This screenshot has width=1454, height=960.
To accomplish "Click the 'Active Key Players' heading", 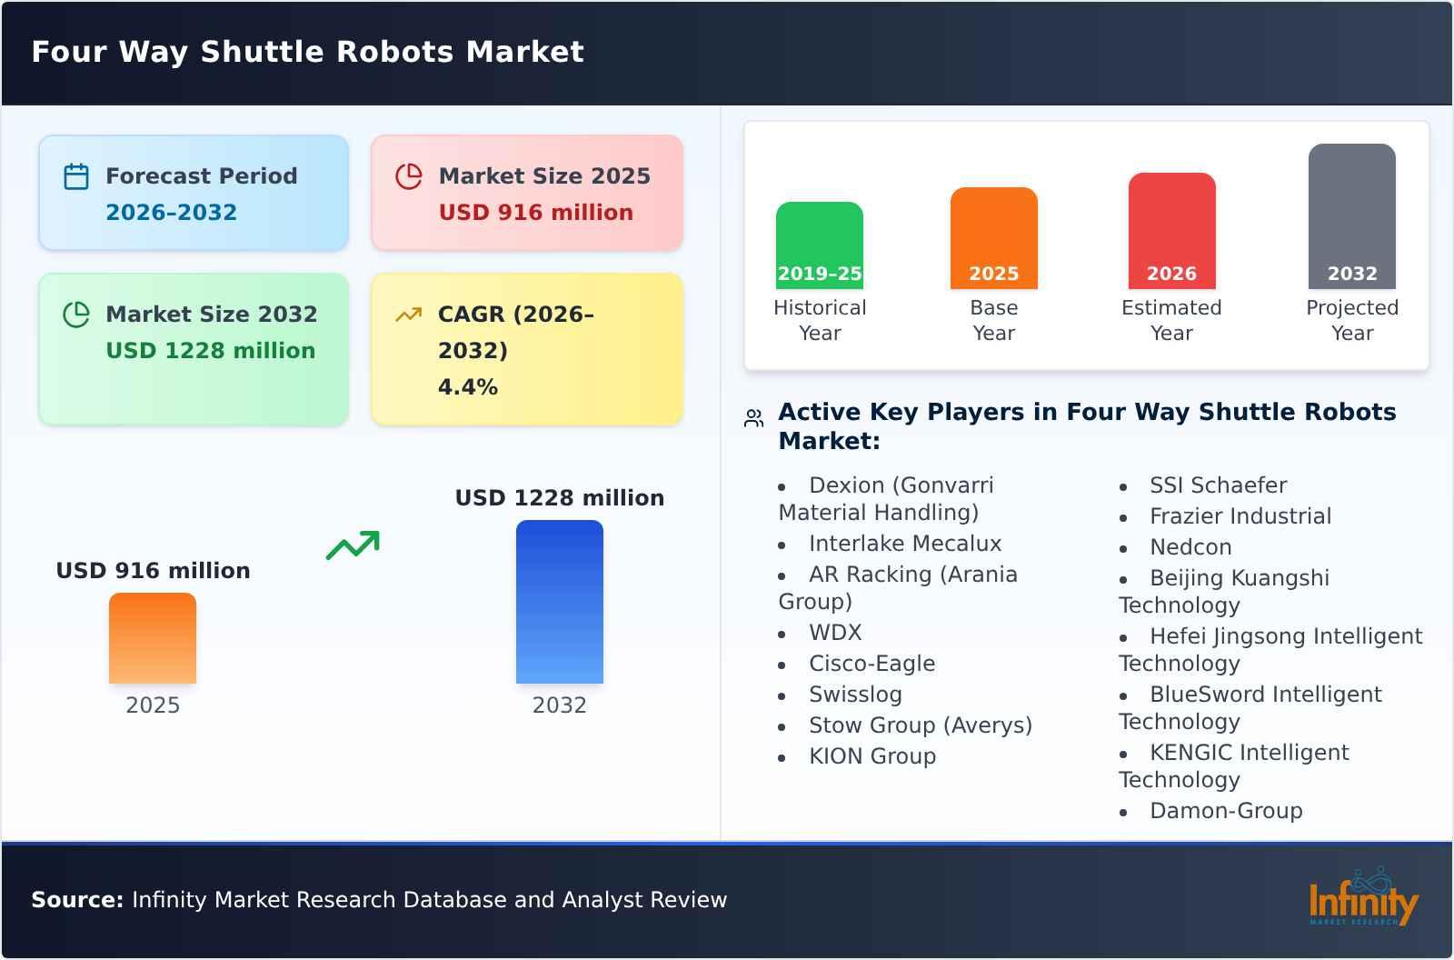I will pos(1087,426).
